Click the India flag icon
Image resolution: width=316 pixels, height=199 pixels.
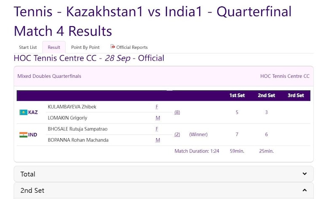[23, 135]
